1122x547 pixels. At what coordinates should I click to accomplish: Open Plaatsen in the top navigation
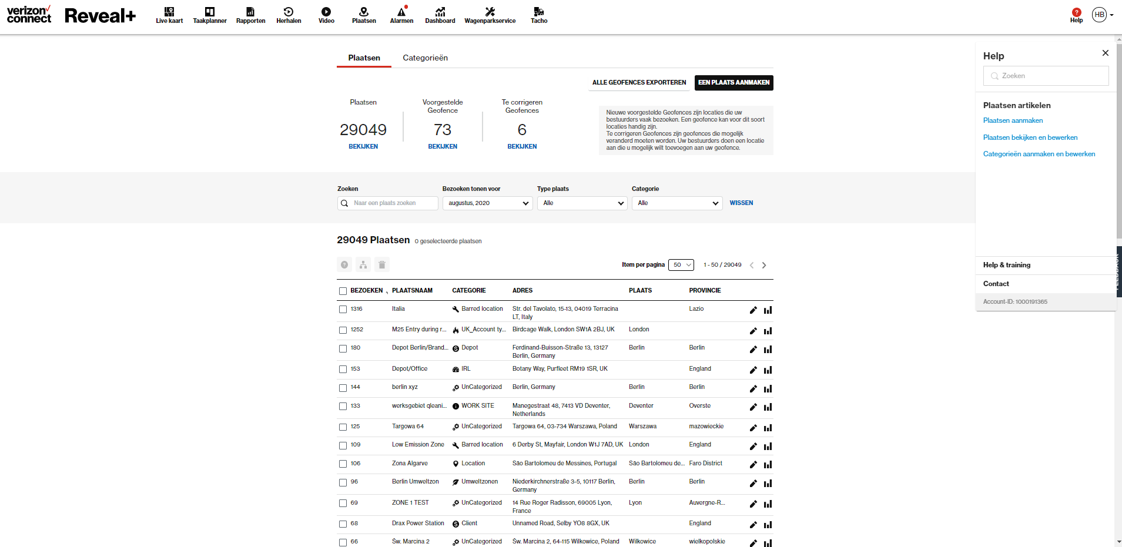pos(364,15)
